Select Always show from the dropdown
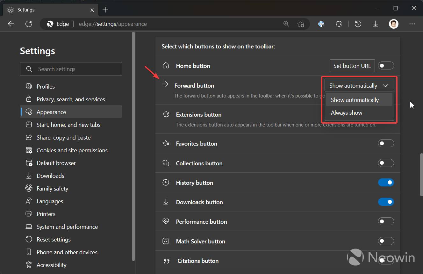 [x=347, y=112]
